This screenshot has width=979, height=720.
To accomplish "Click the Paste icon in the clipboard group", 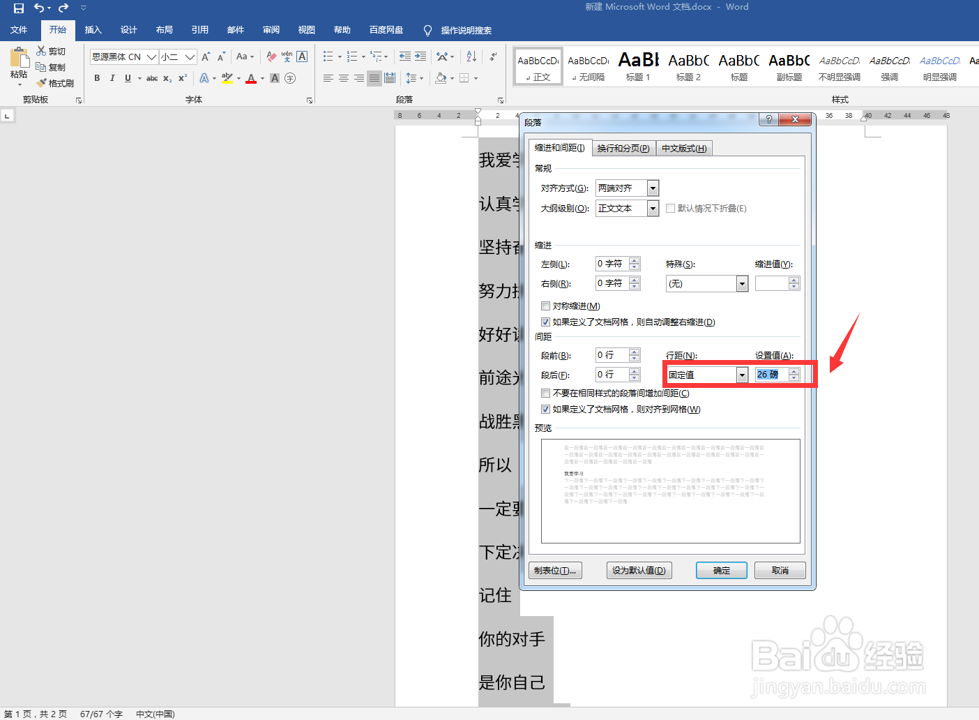I will (19, 58).
